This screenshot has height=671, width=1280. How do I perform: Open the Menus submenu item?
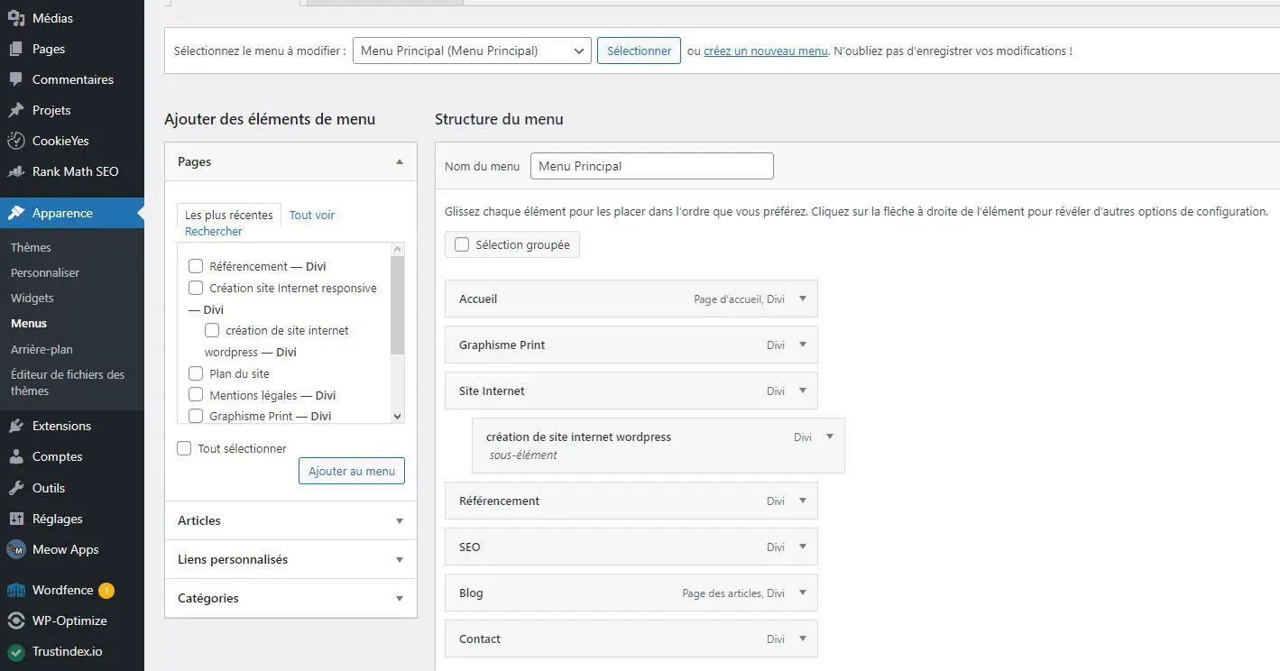click(29, 323)
